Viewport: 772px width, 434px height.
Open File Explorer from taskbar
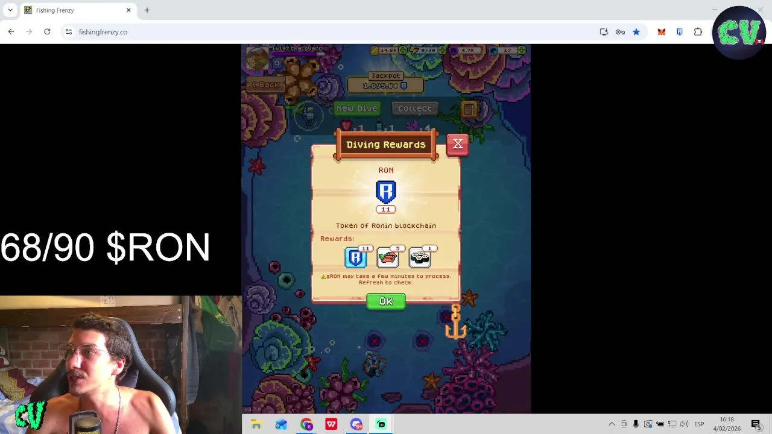click(x=256, y=424)
